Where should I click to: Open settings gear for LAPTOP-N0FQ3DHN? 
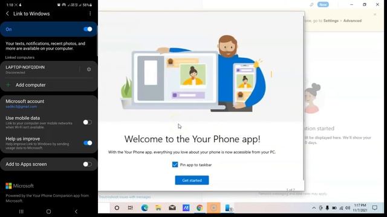pyautogui.click(x=89, y=69)
